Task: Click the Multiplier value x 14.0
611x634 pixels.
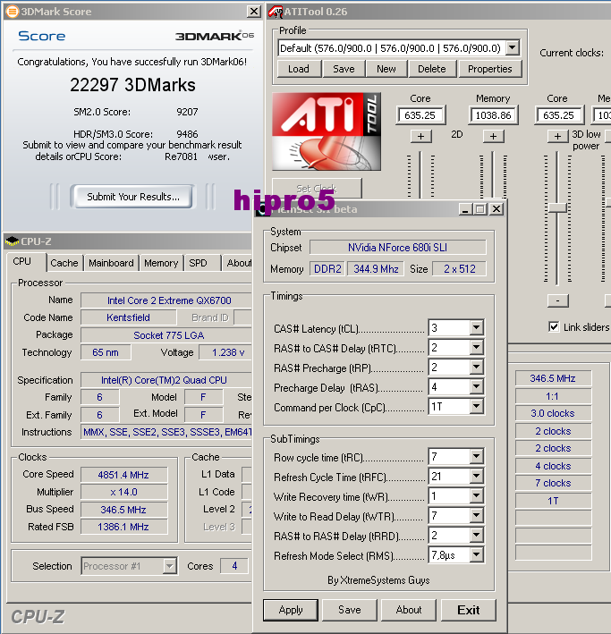Action: 123,492
